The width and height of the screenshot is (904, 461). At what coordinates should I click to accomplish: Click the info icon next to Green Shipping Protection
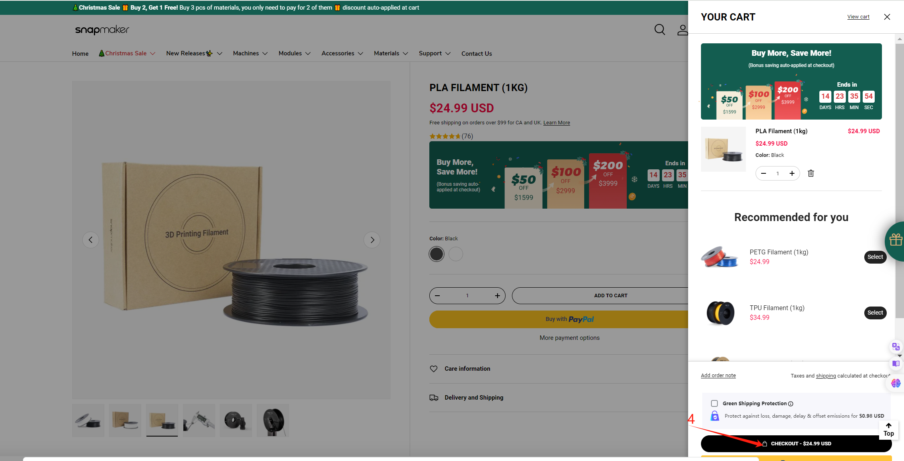[x=791, y=404]
